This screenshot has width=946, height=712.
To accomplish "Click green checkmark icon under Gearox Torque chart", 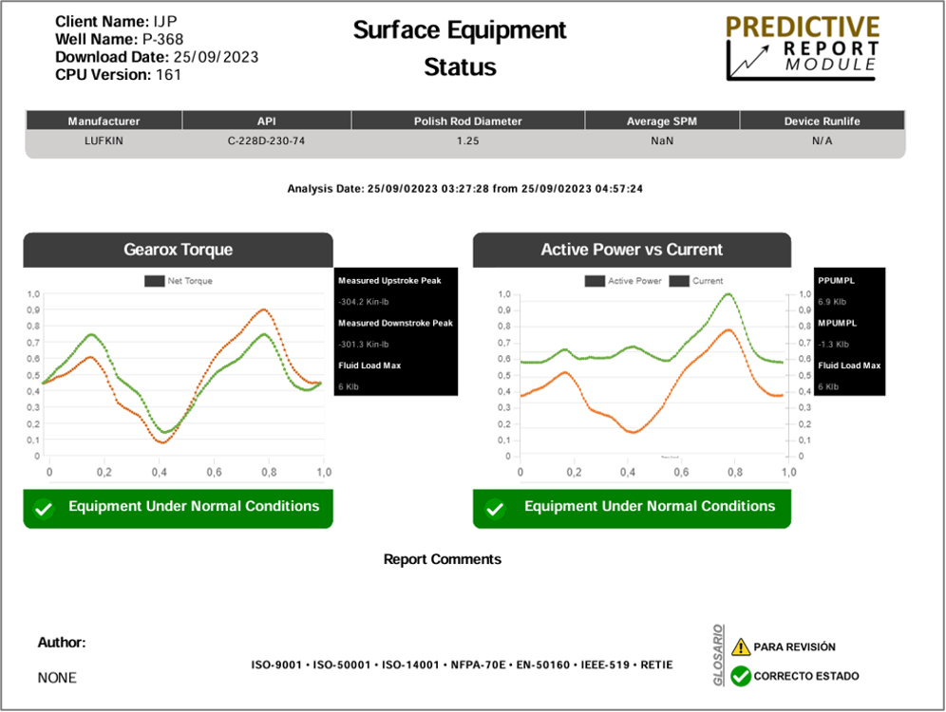I will [44, 509].
